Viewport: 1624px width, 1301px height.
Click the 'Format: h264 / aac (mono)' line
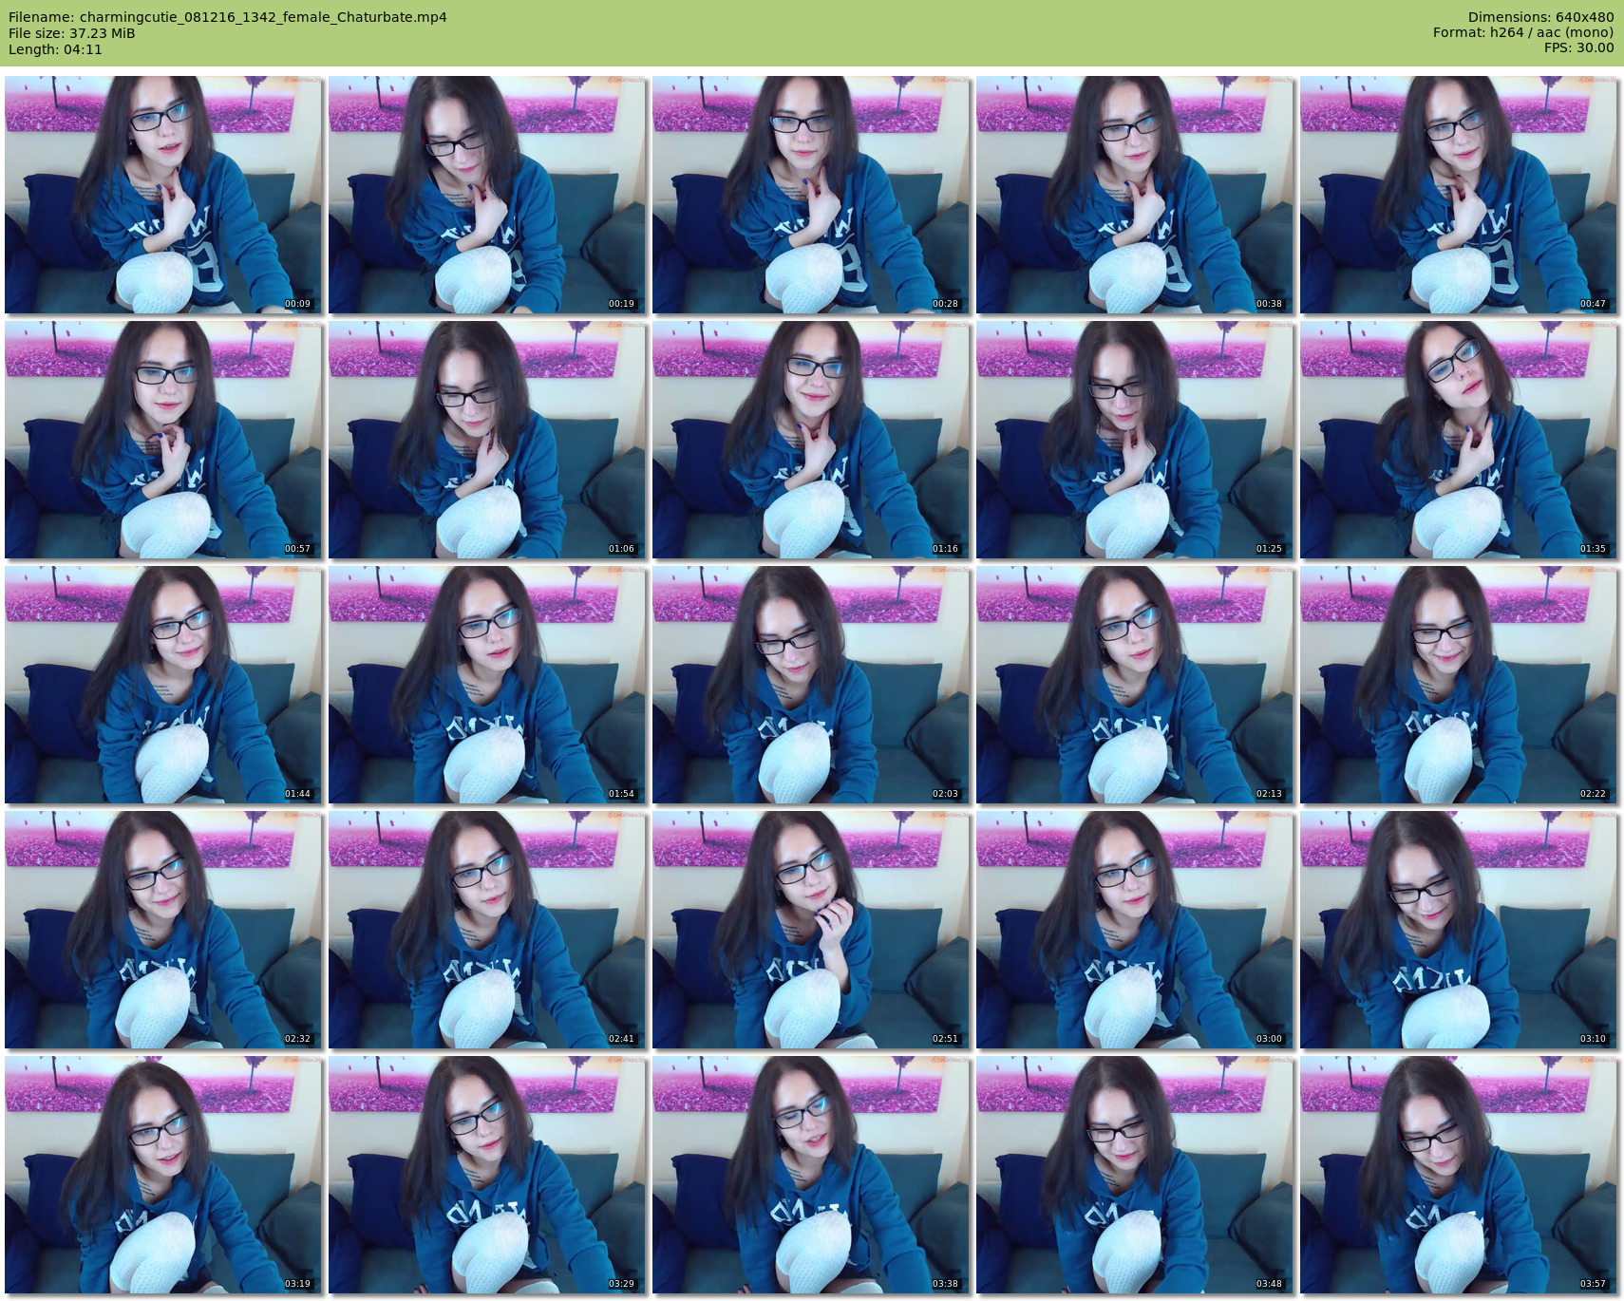tap(1523, 32)
